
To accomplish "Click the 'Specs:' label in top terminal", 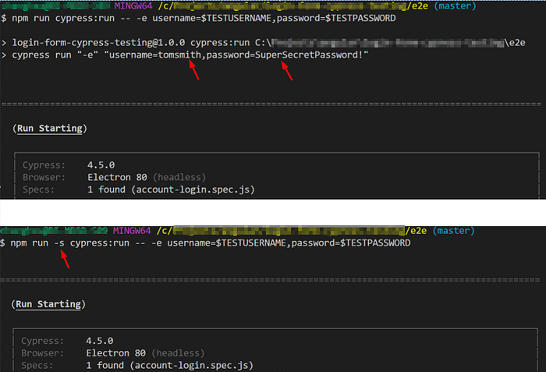I will click(x=39, y=190).
